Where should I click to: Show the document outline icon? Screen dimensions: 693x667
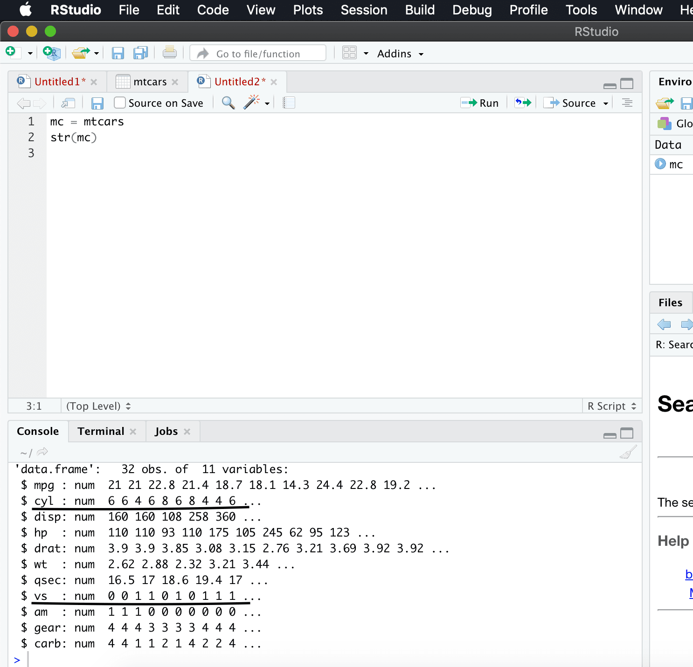tap(627, 103)
